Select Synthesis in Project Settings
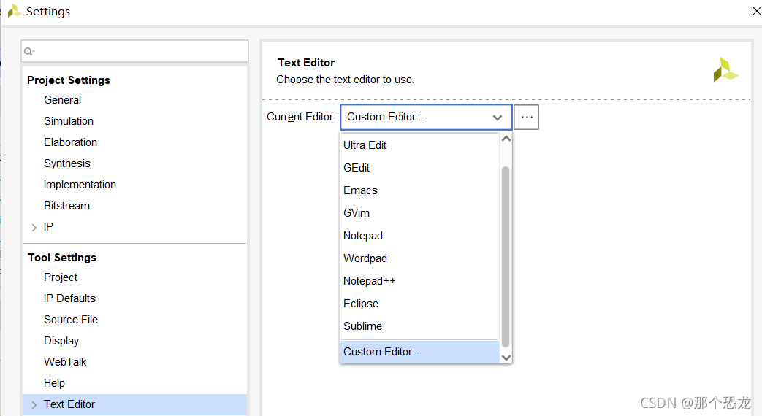 click(67, 163)
